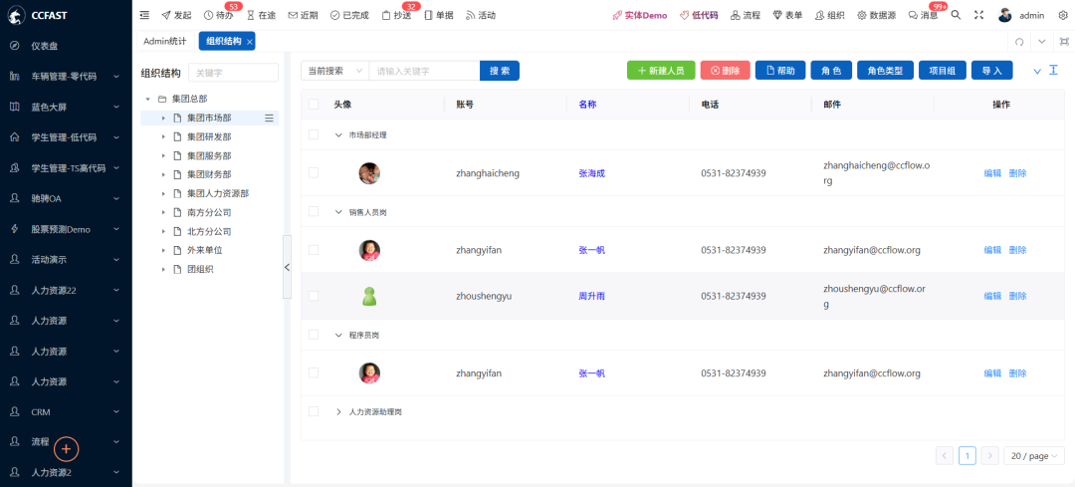
Task: Open 消息 messages with 99+ badge
Action: click(923, 15)
